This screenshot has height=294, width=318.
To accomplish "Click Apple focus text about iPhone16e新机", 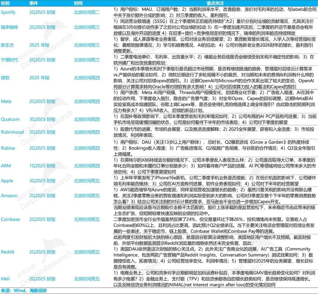I will (215, 181).
